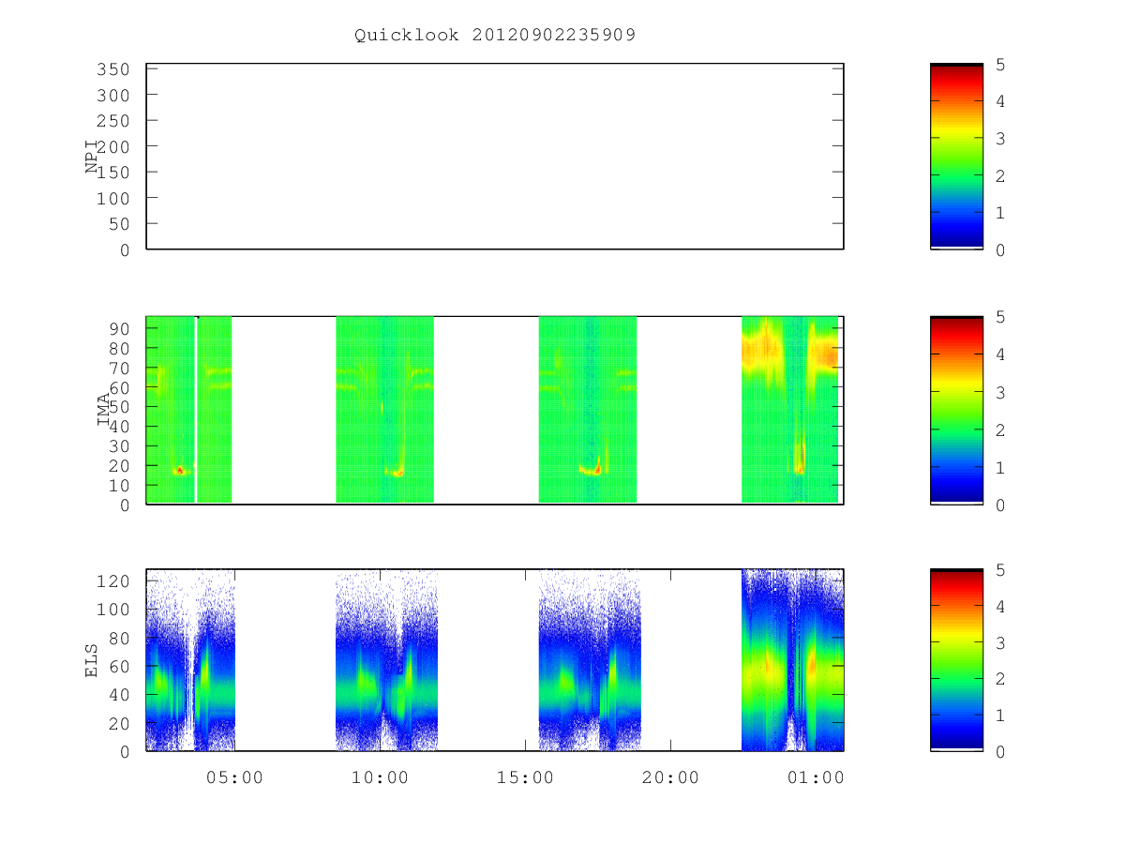The height and width of the screenshot is (844, 1125).
Task: Click the 300 tick on NPI axis
Action: [x=112, y=96]
